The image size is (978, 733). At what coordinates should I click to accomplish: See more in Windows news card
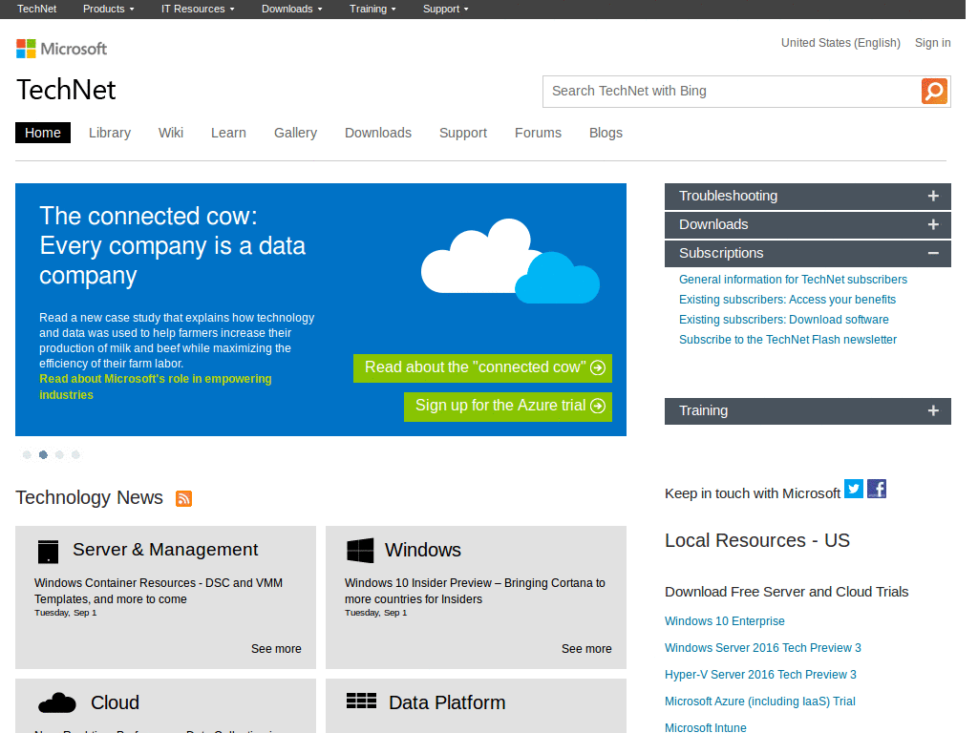586,649
